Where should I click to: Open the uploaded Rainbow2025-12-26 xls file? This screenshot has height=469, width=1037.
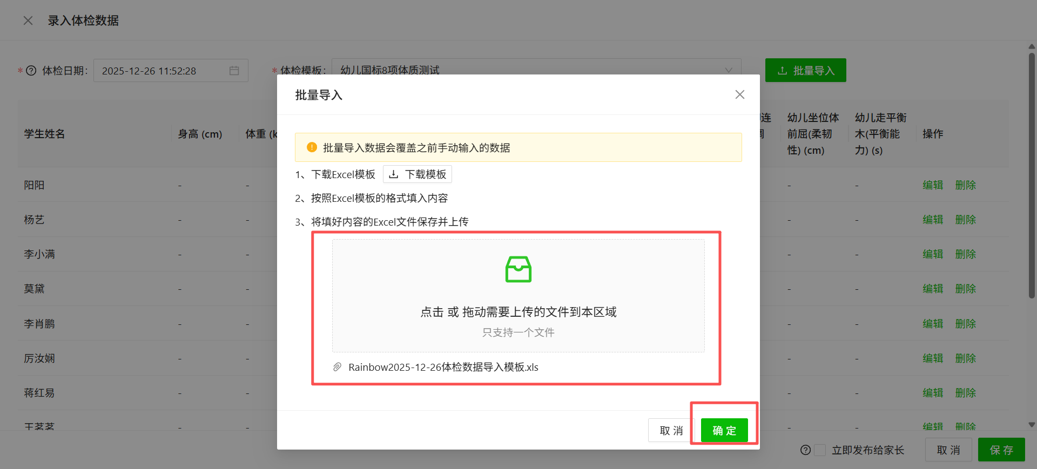pyautogui.click(x=443, y=367)
